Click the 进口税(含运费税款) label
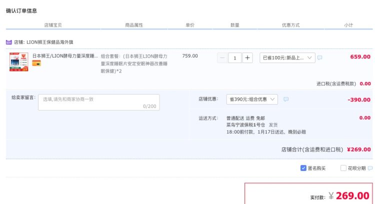 click(x=336, y=83)
